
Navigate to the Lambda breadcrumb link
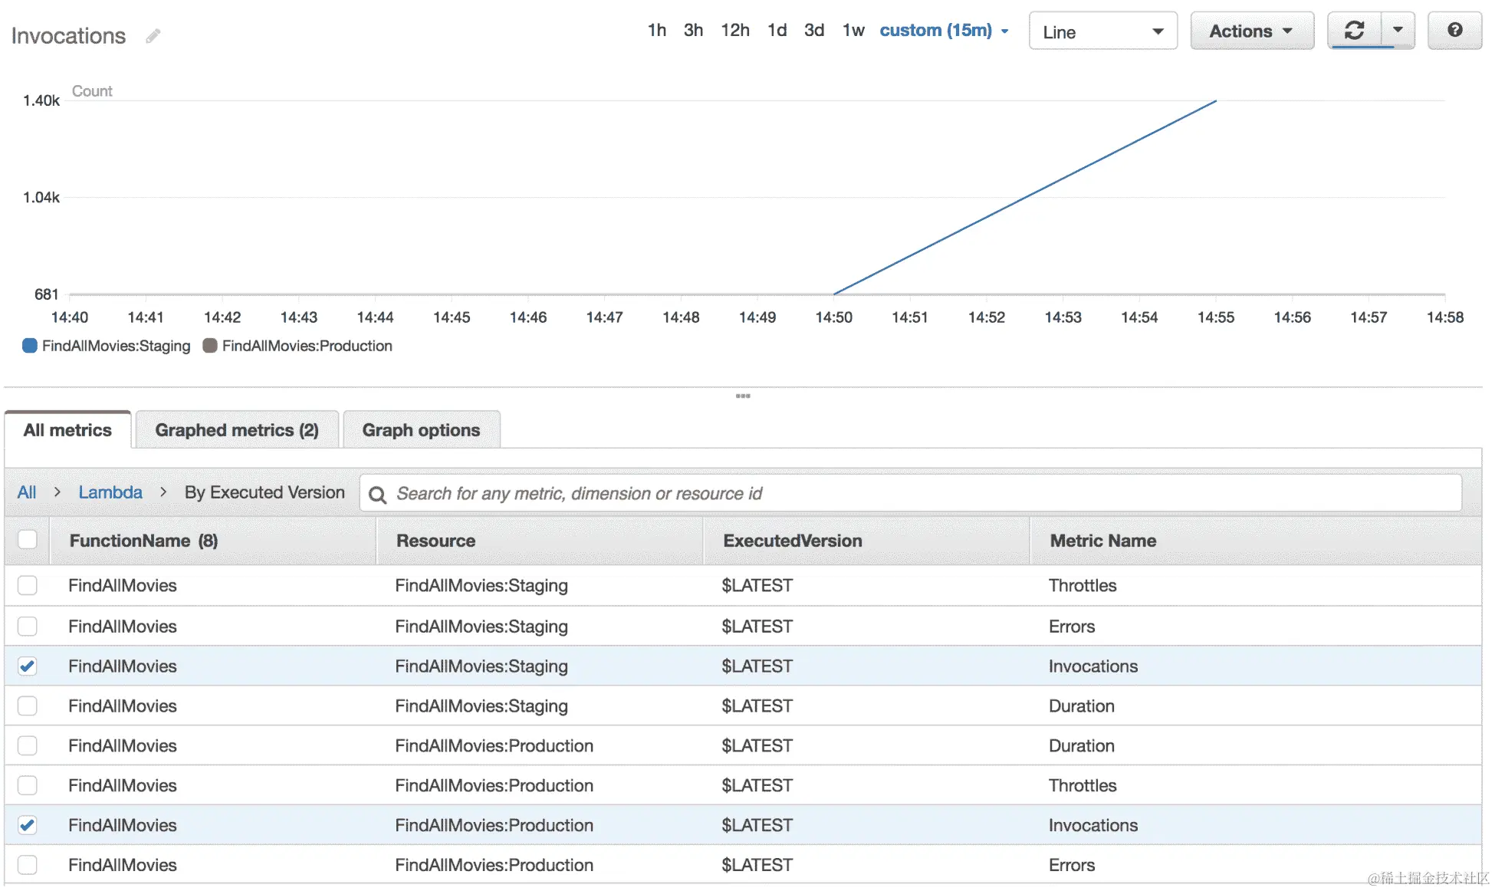click(110, 492)
